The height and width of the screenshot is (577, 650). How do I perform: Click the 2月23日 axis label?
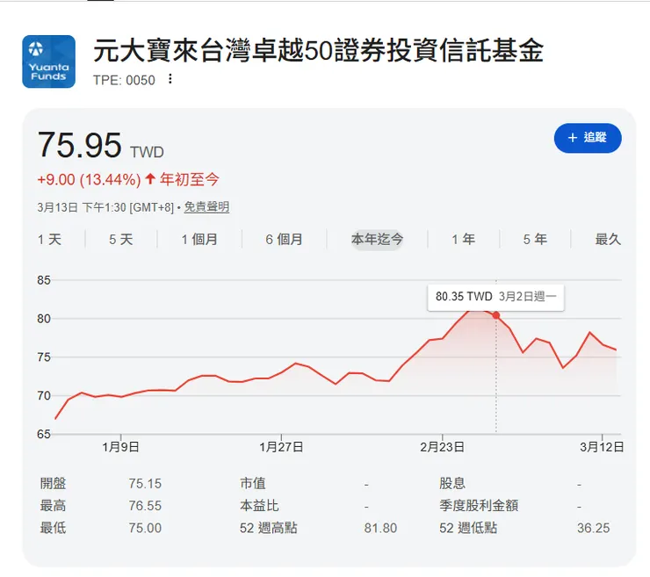pos(442,447)
